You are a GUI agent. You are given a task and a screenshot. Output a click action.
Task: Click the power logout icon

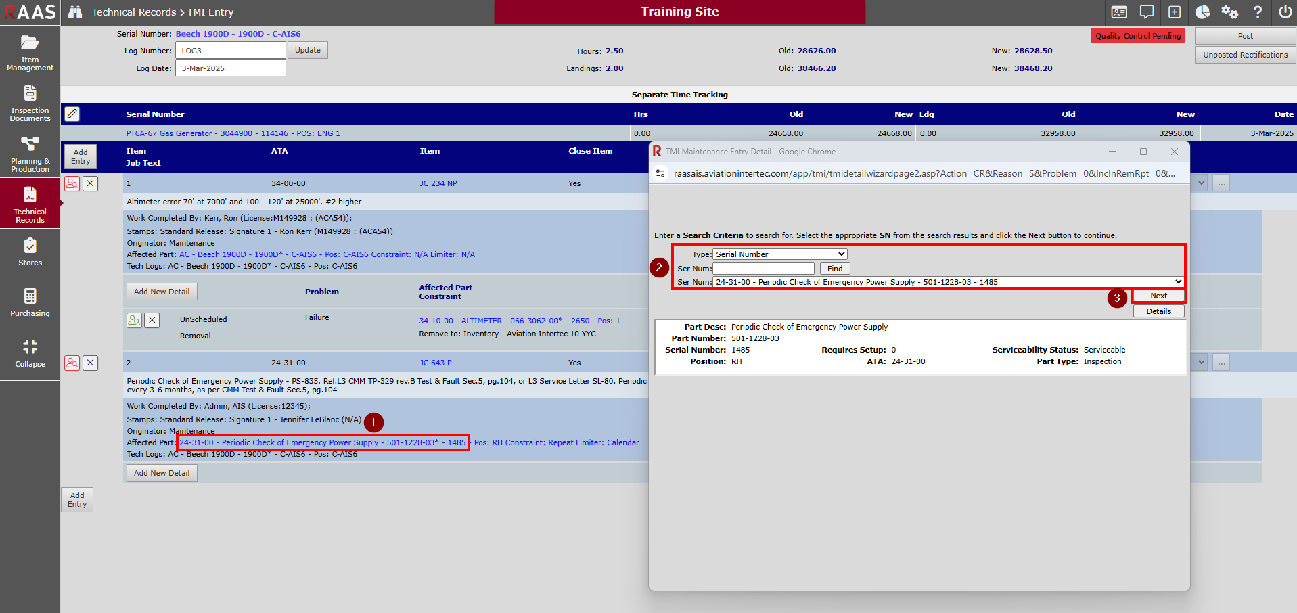point(1285,12)
